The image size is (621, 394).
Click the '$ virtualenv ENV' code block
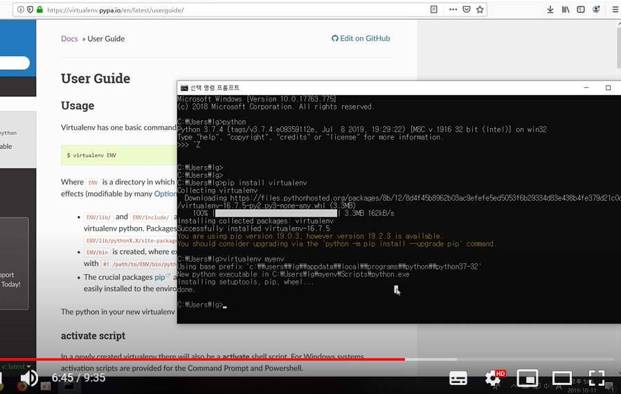(119, 155)
